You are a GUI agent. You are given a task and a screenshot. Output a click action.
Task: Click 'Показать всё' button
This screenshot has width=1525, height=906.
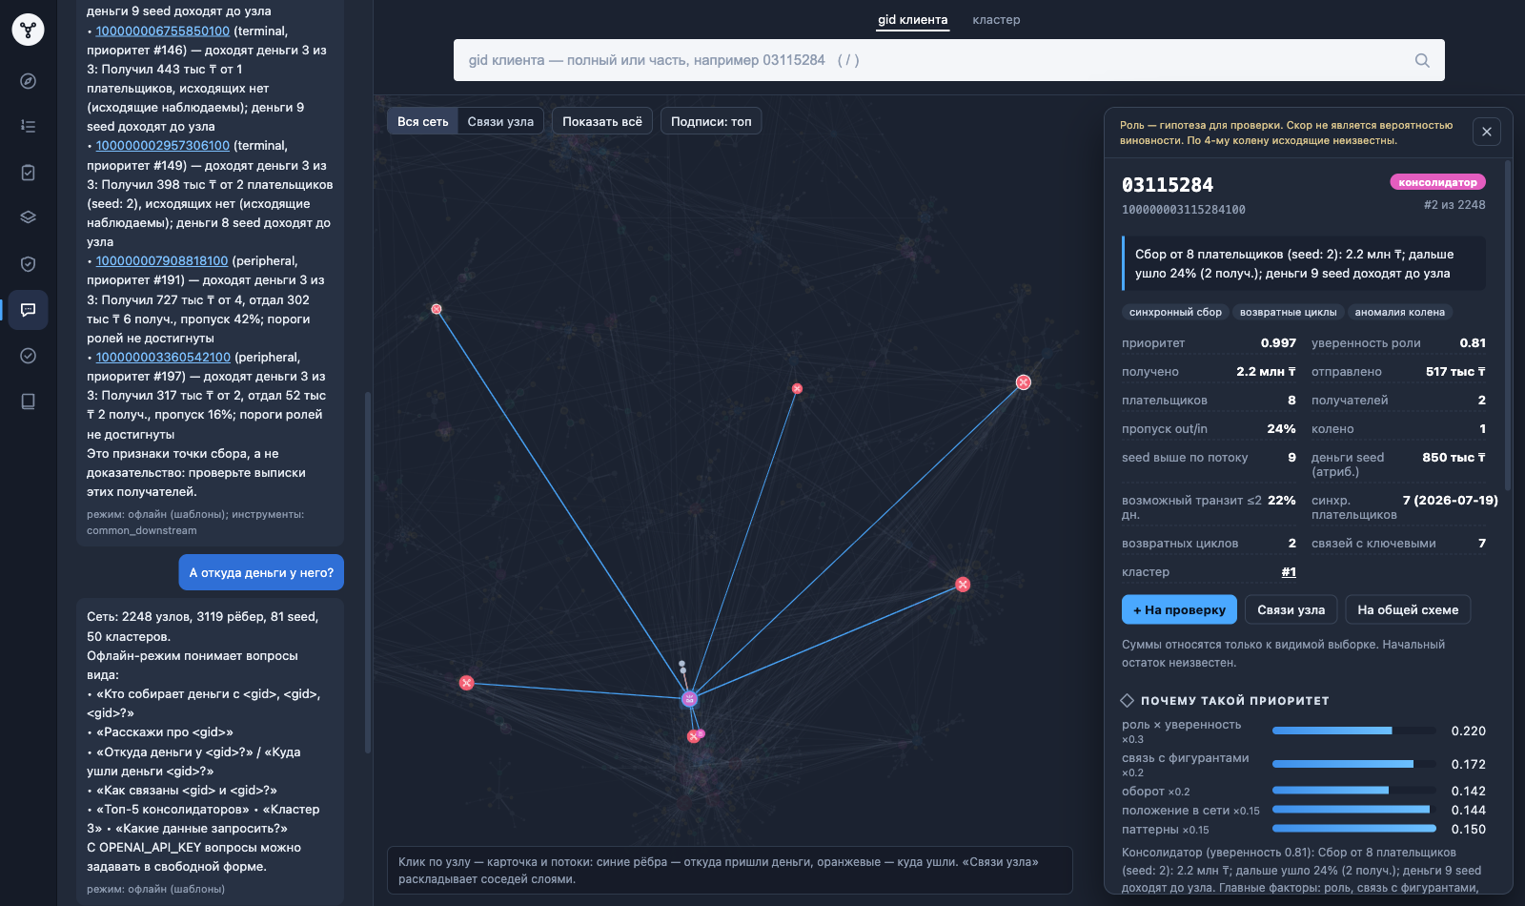pyautogui.click(x=602, y=121)
